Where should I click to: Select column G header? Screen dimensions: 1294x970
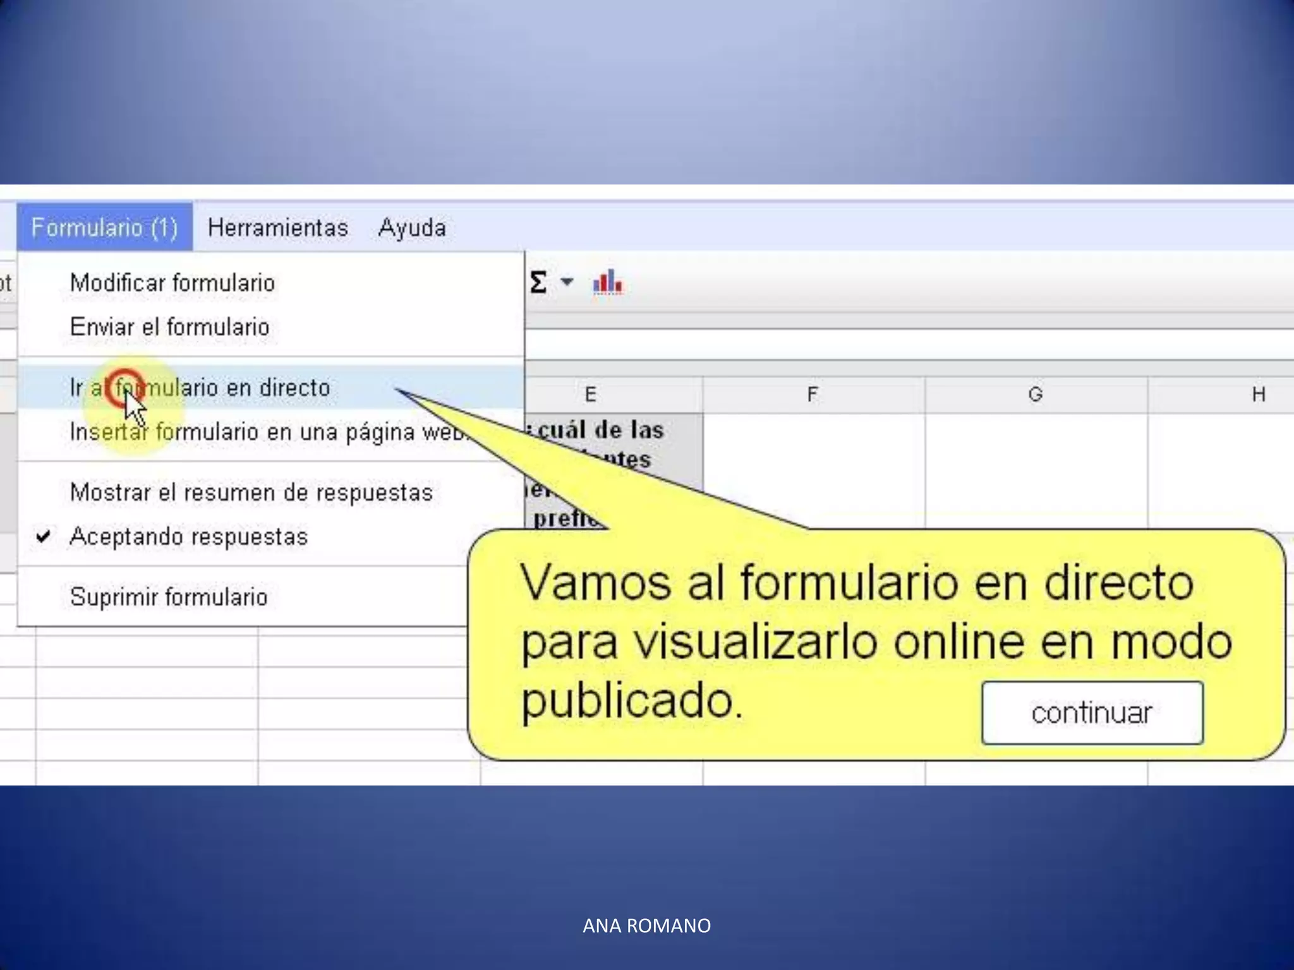point(1036,395)
